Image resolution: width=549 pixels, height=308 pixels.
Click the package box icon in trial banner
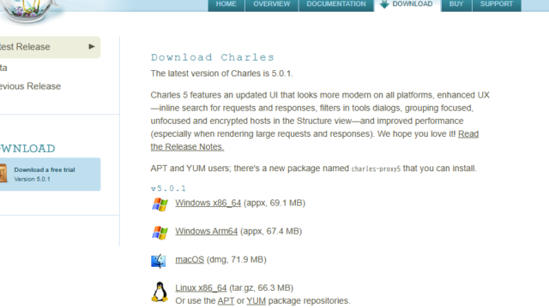(3, 173)
